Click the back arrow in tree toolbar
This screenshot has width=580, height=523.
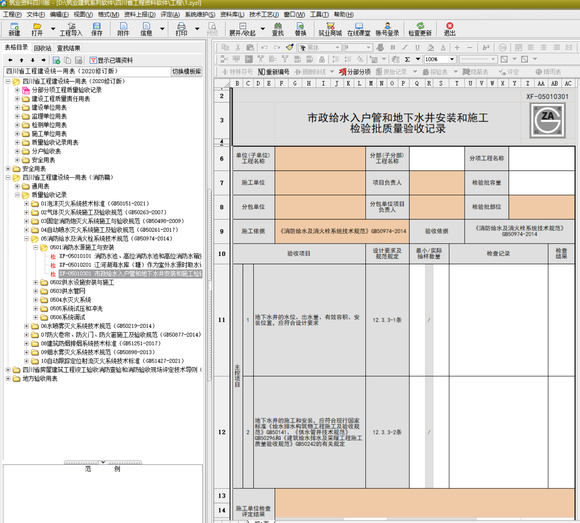tap(10, 60)
